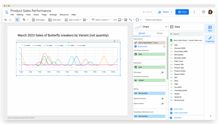Open the line tool dropdown arrow
The width and height of the screenshot is (218, 124).
(x=134, y=20)
